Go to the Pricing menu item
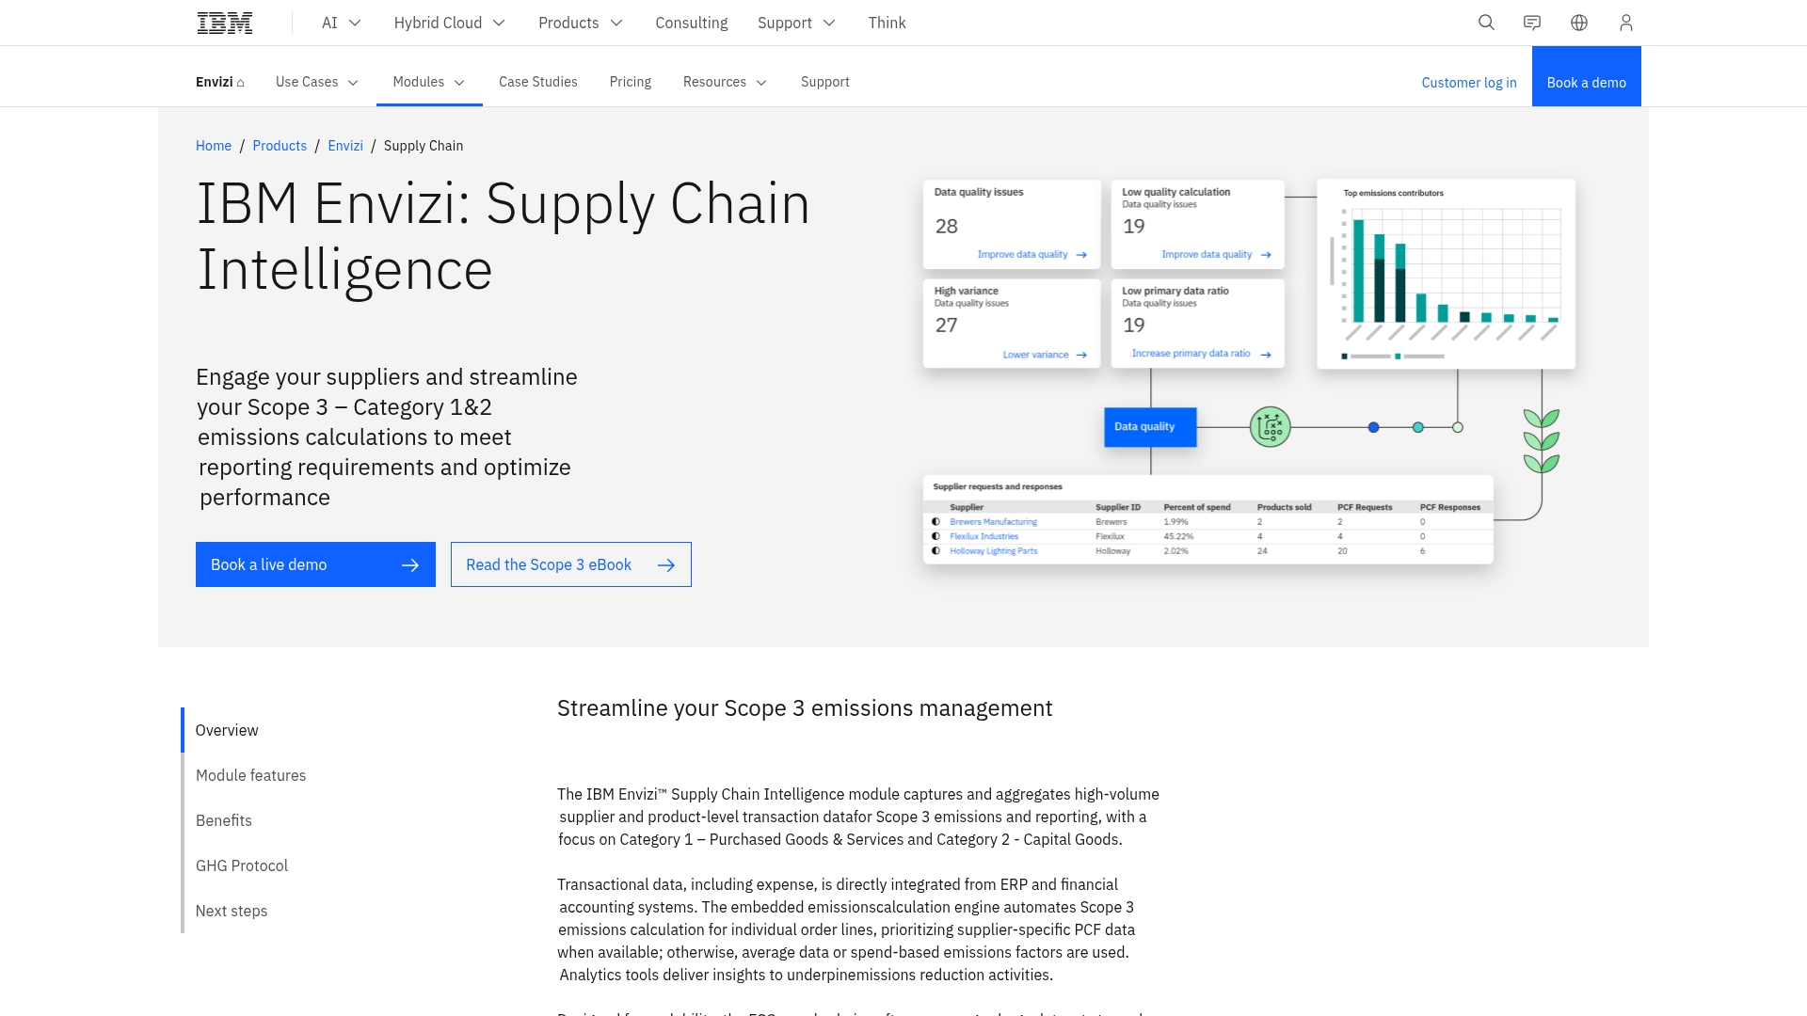The width and height of the screenshot is (1807, 1016). pos(630,82)
